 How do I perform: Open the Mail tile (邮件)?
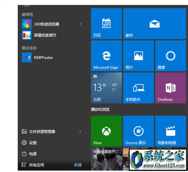(x=155, y=24)
